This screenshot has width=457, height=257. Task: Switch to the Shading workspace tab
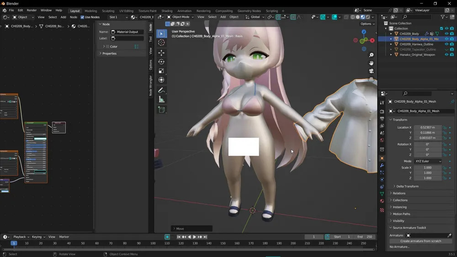click(x=167, y=11)
